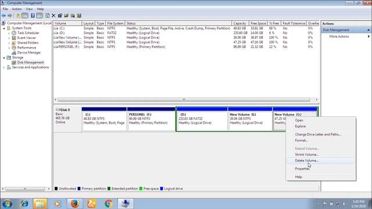
Task: Click the Explore magnifier toolbar icon
Action: (73, 16)
